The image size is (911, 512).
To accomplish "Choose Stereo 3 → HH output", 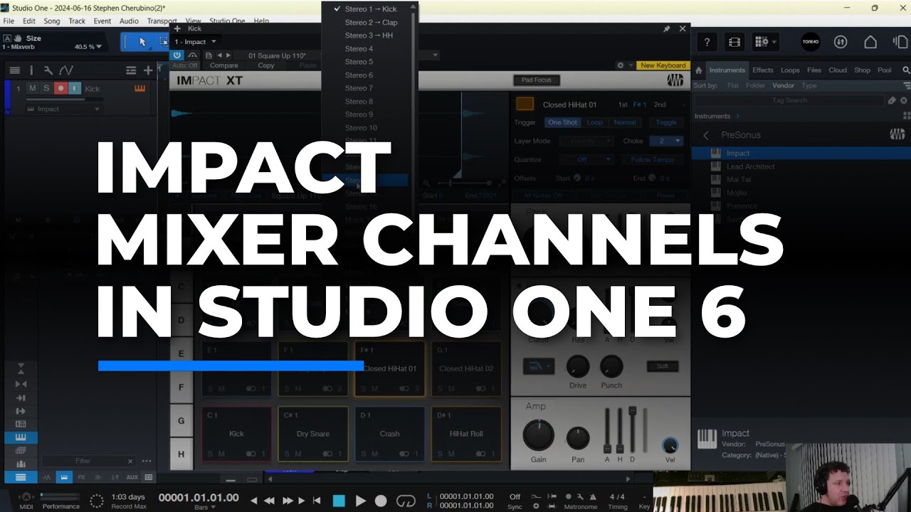I will [x=369, y=36].
